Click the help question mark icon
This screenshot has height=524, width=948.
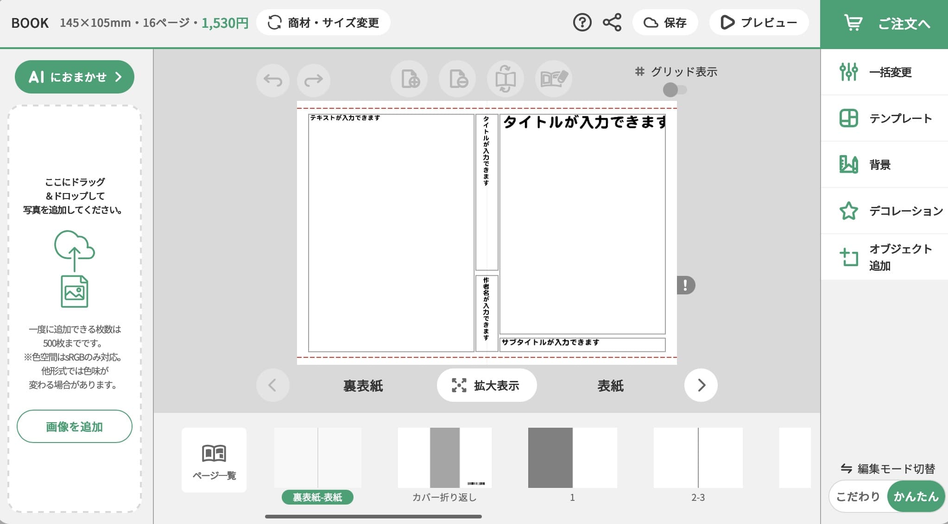pyautogui.click(x=582, y=22)
